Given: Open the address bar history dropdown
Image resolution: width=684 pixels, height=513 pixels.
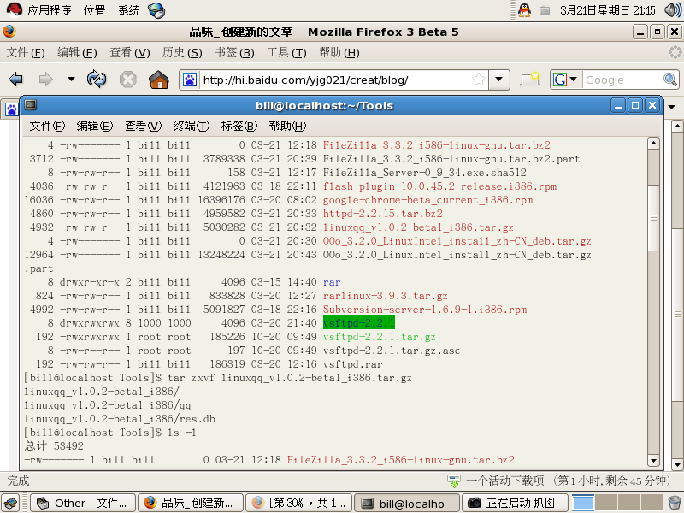Looking at the screenshot, I should [x=499, y=80].
